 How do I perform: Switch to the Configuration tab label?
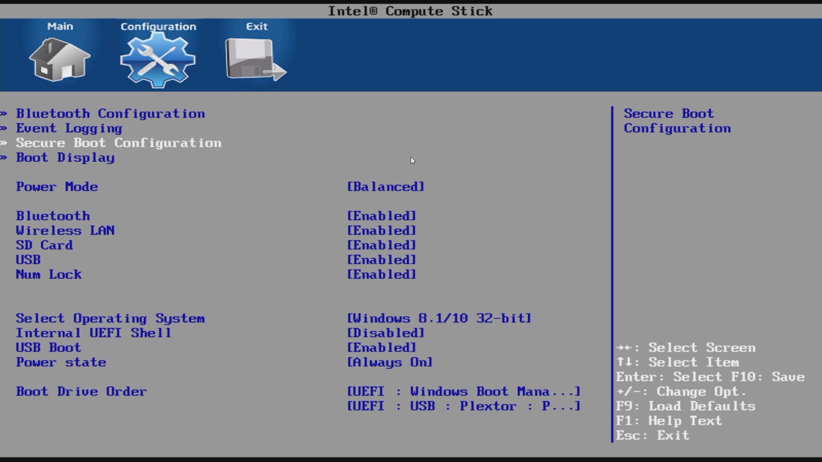tap(158, 27)
